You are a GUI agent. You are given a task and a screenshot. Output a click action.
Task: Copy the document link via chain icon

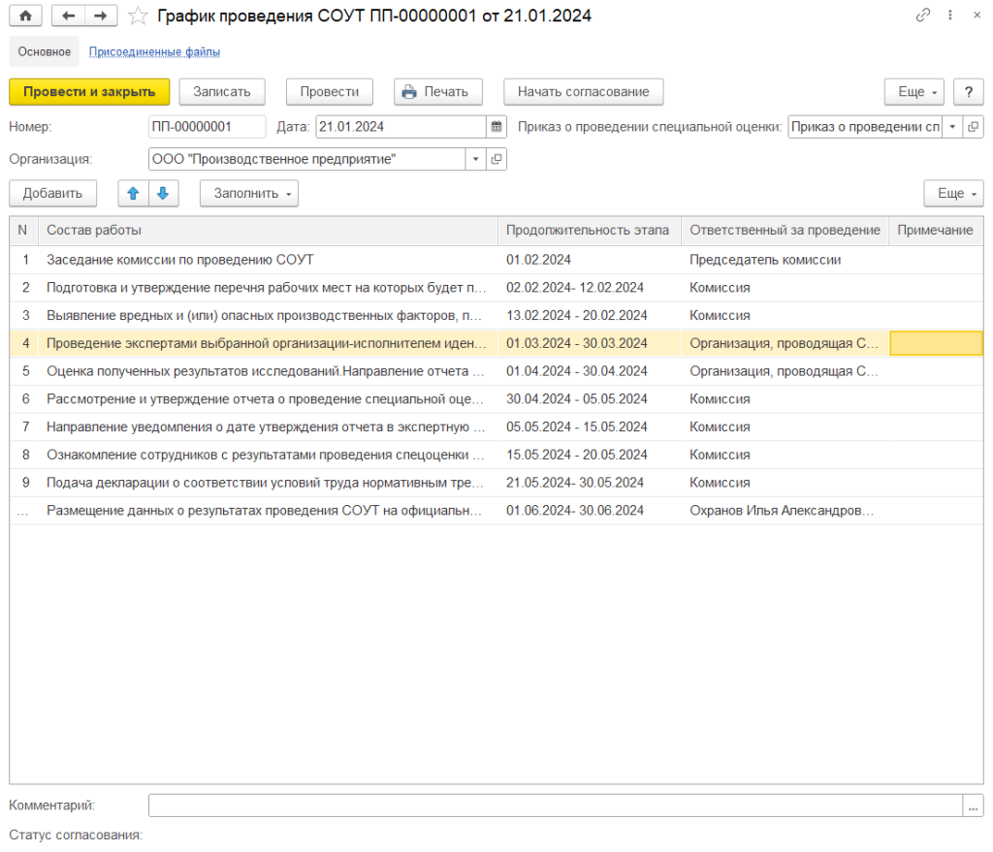tap(921, 16)
